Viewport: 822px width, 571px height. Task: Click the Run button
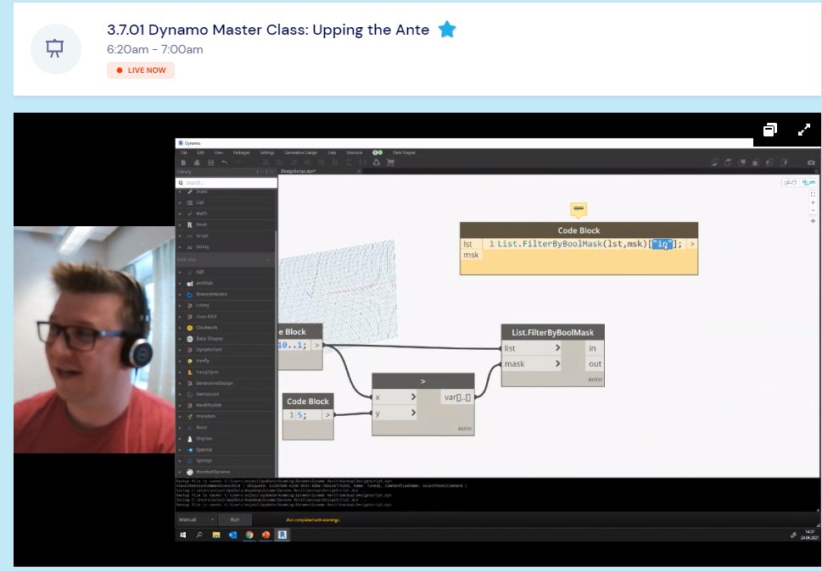235,519
